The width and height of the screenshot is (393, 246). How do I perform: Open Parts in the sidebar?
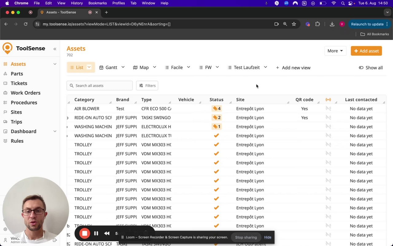point(17,74)
